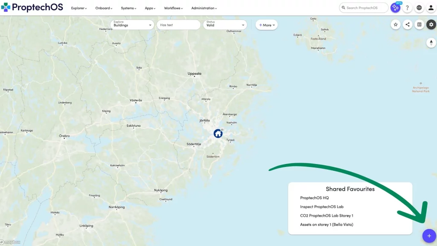437x246 pixels.
Task: Open the BETA AI assistant sparkle icon
Action: pos(396,8)
